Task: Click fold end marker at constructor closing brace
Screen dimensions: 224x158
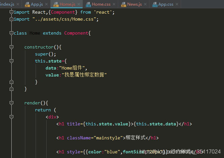Action: [11, 89]
